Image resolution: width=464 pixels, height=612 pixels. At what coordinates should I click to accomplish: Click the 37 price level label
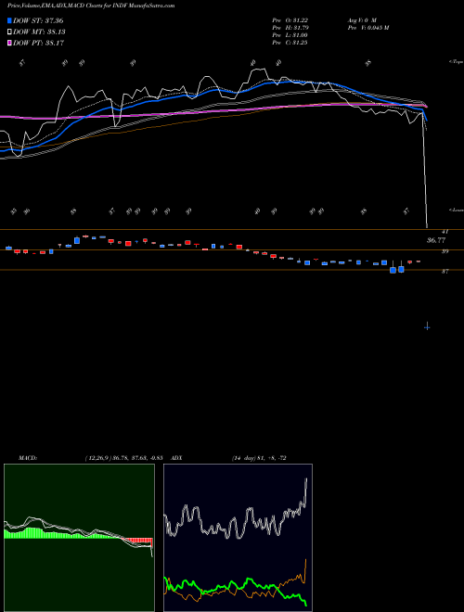(x=445, y=272)
